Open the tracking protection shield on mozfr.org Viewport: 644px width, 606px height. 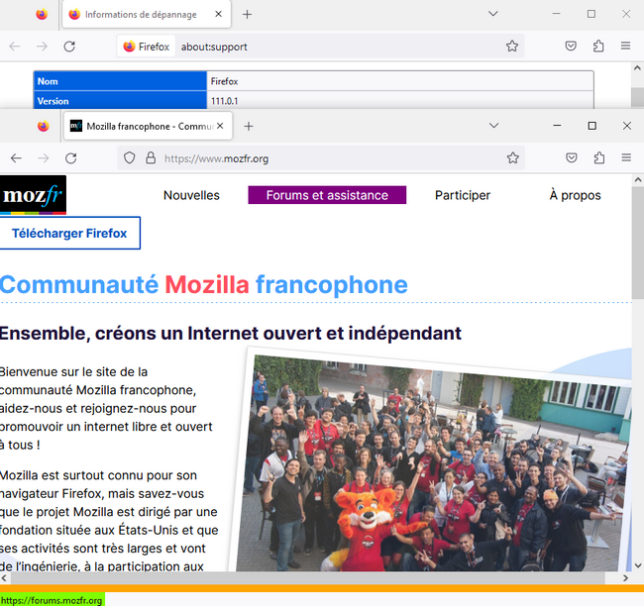[x=130, y=158]
